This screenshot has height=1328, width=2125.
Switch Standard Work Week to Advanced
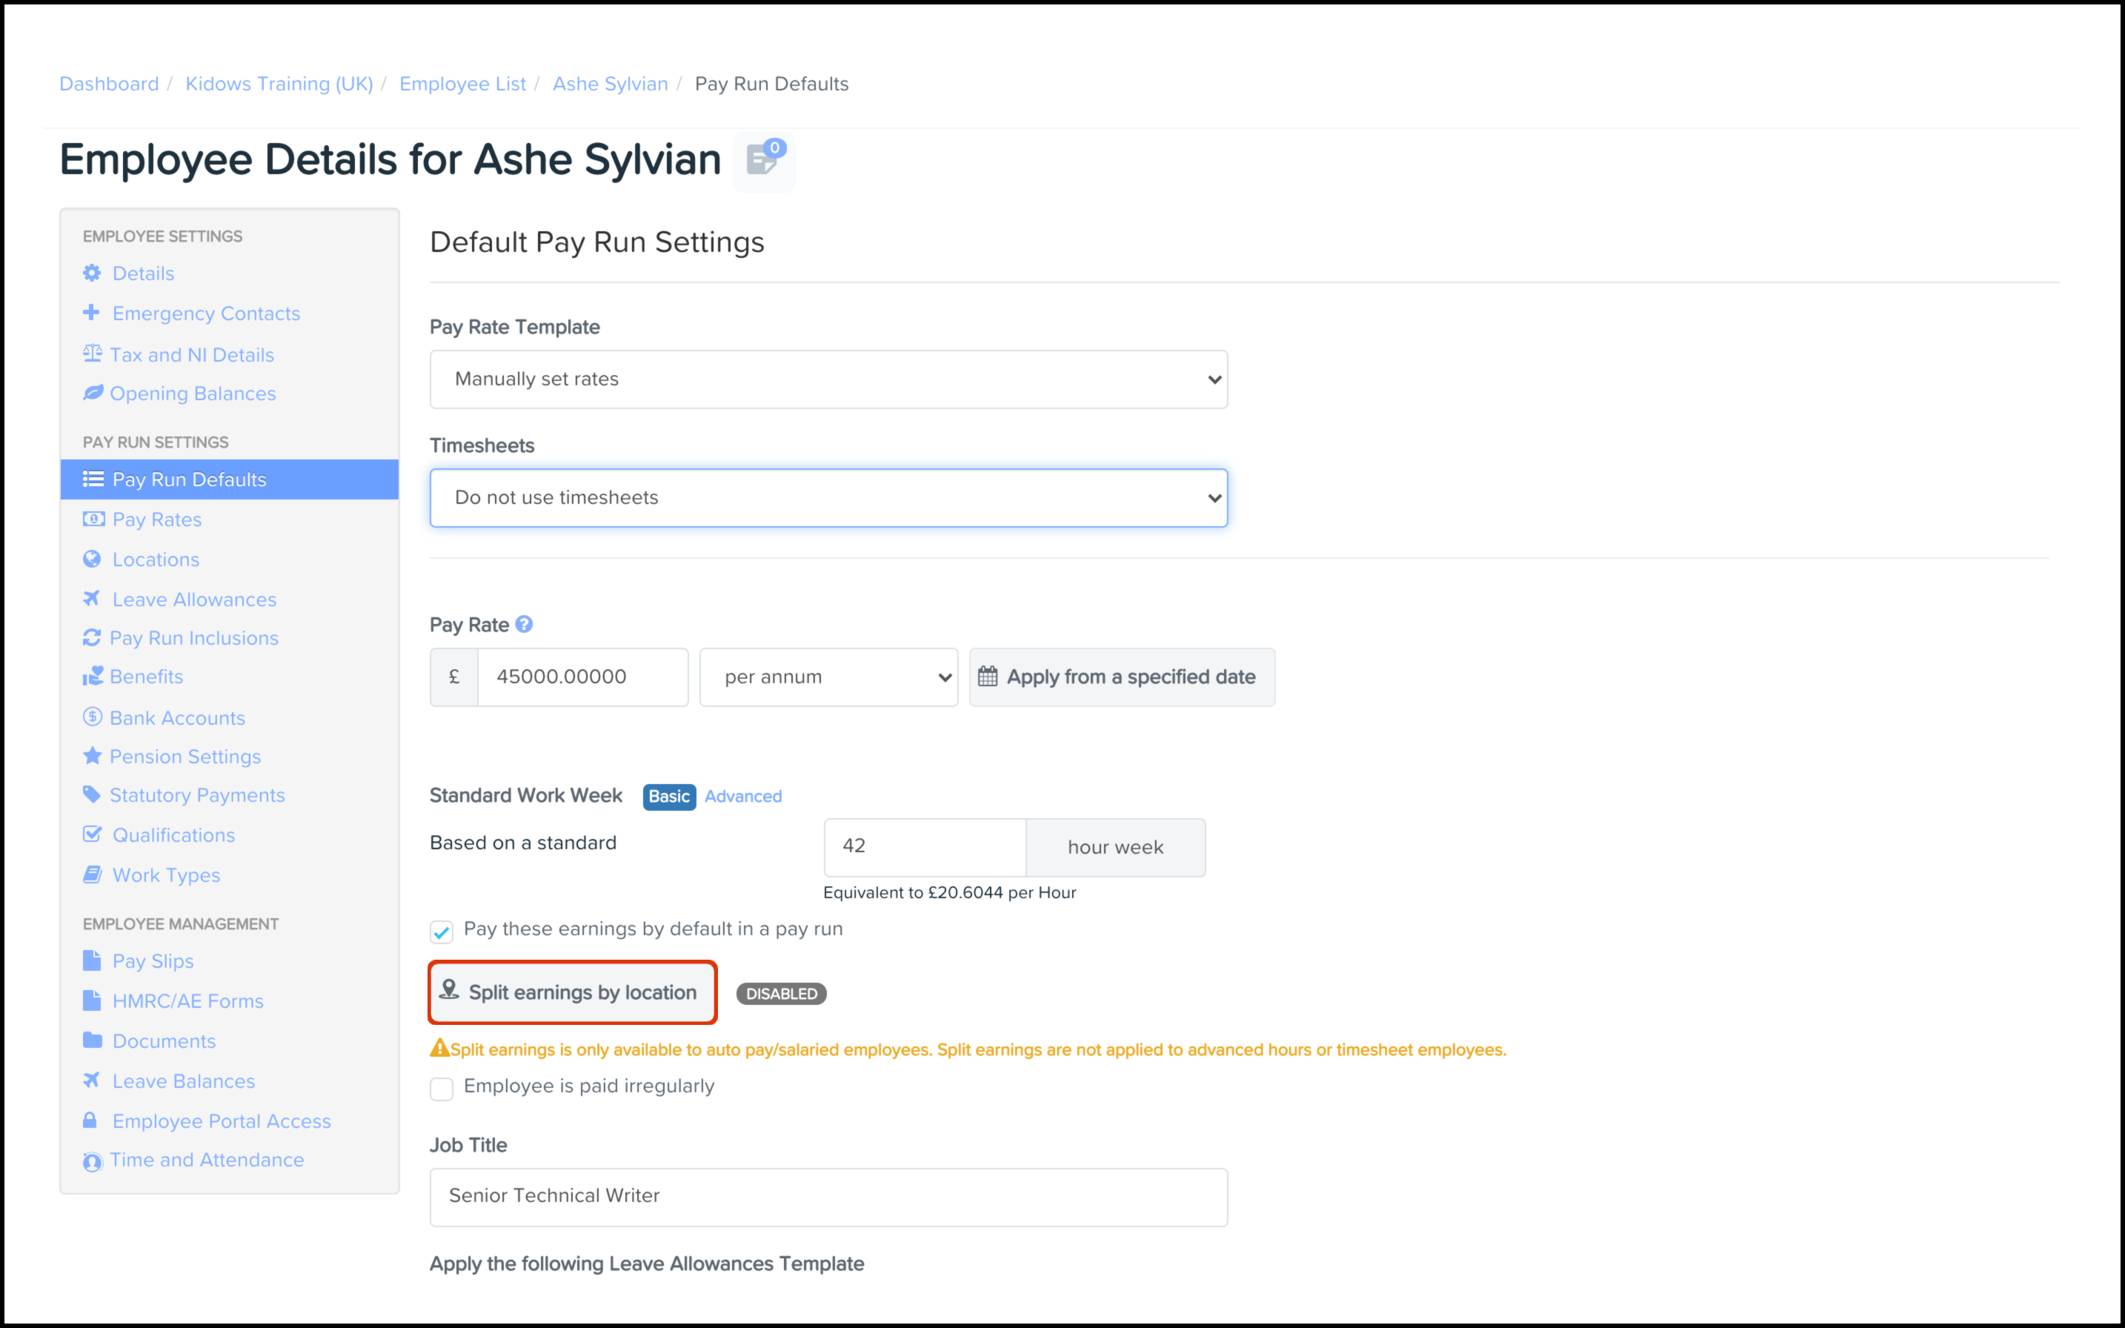[x=743, y=797]
